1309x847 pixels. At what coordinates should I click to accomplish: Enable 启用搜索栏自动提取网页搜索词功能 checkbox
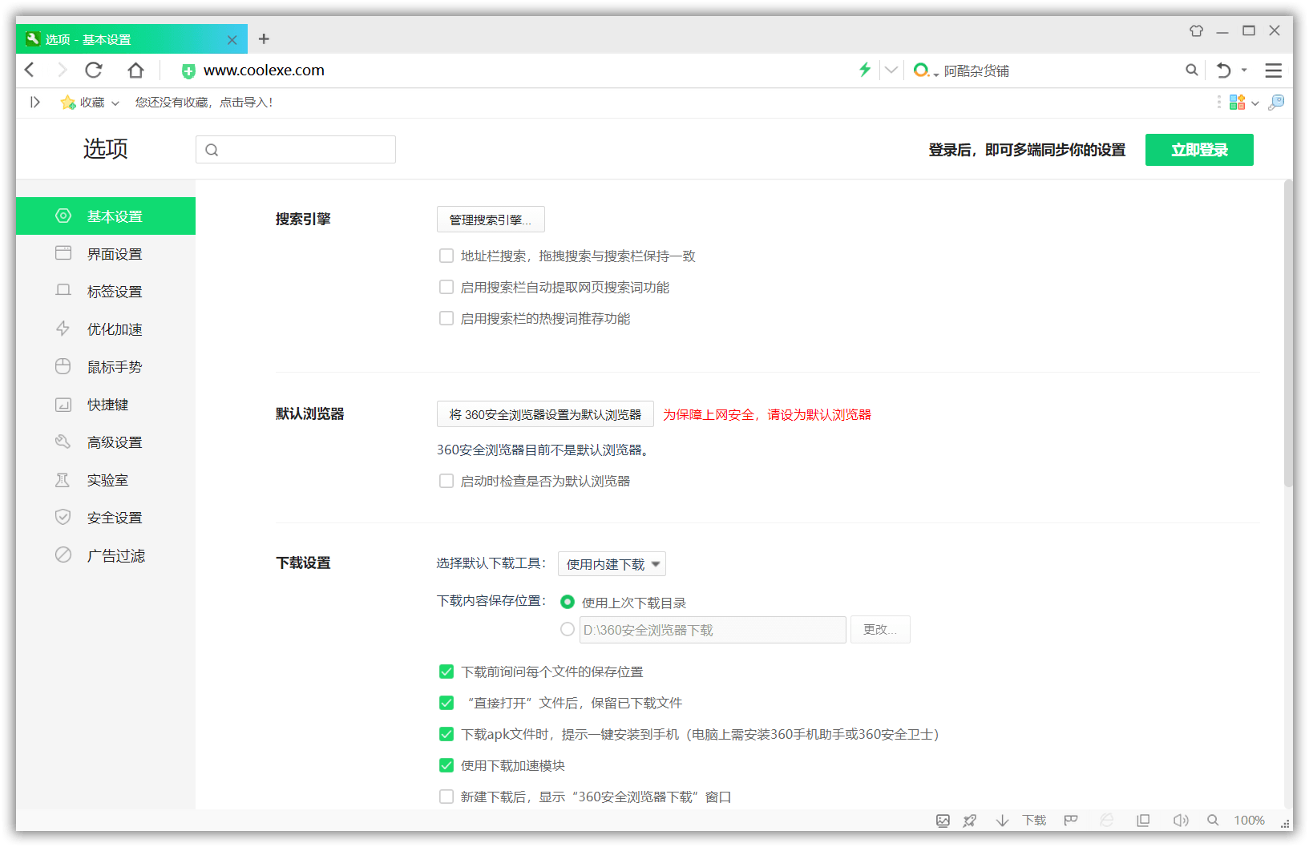446,287
